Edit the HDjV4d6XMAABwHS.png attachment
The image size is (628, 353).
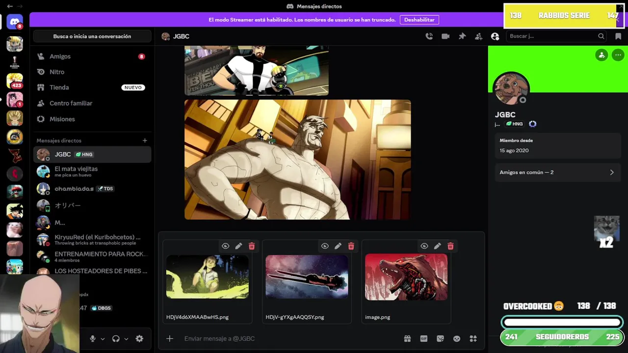pyautogui.click(x=238, y=246)
